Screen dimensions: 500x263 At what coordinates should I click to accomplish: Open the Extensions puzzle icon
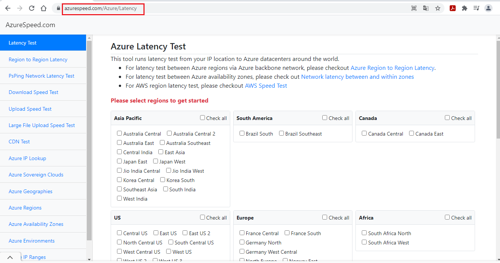(x=464, y=8)
